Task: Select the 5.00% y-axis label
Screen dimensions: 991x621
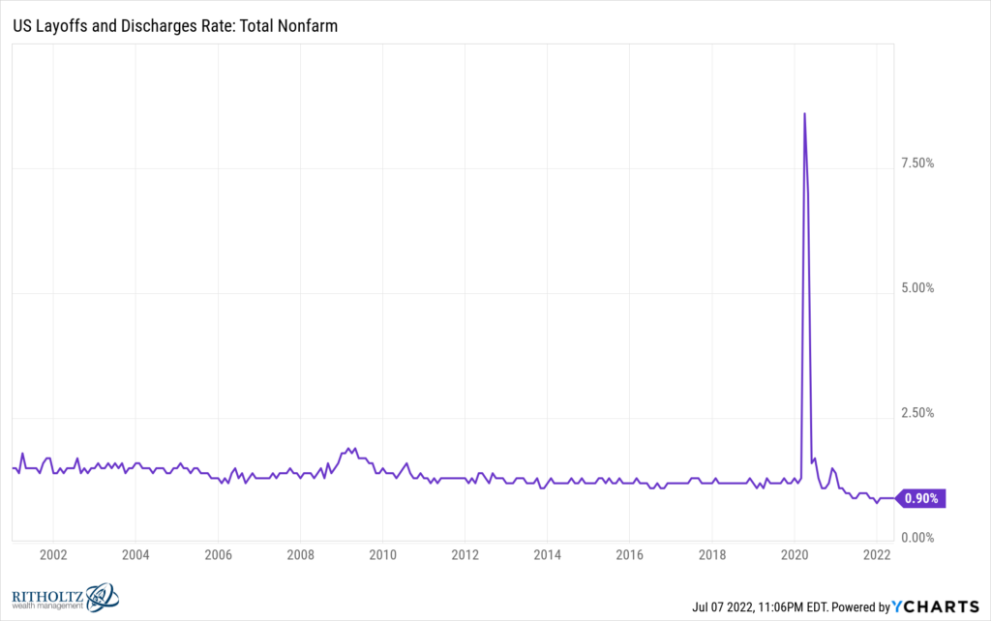Action: pos(915,288)
